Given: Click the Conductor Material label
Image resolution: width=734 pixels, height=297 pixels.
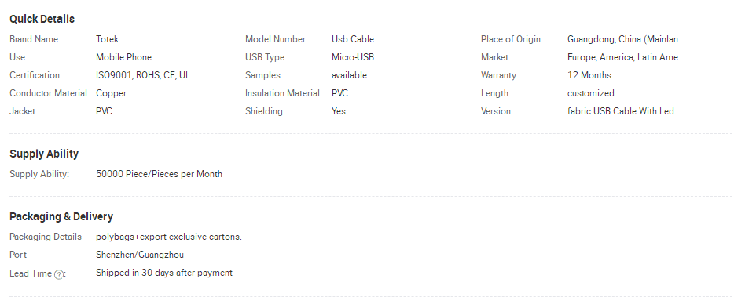Looking at the screenshot, I should pos(50,93).
